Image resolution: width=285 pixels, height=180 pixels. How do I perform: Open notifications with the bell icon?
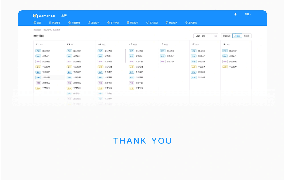(x=235, y=14)
